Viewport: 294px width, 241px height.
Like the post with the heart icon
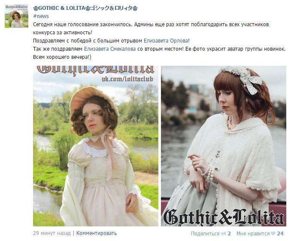coord(273,234)
